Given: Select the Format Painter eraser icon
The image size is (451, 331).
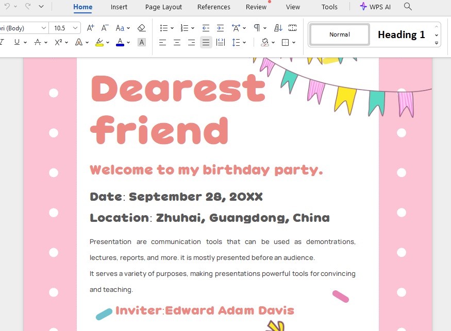Looking at the screenshot, I should coord(142,28).
